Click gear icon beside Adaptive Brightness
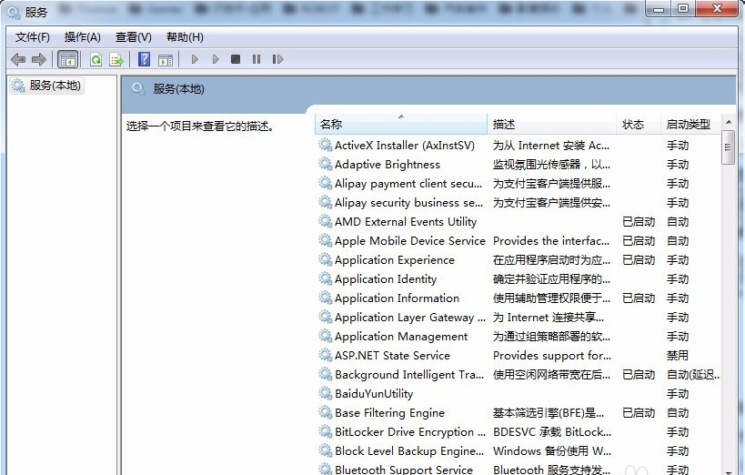The height and width of the screenshot is (475, 745). (x=326, y=165)
